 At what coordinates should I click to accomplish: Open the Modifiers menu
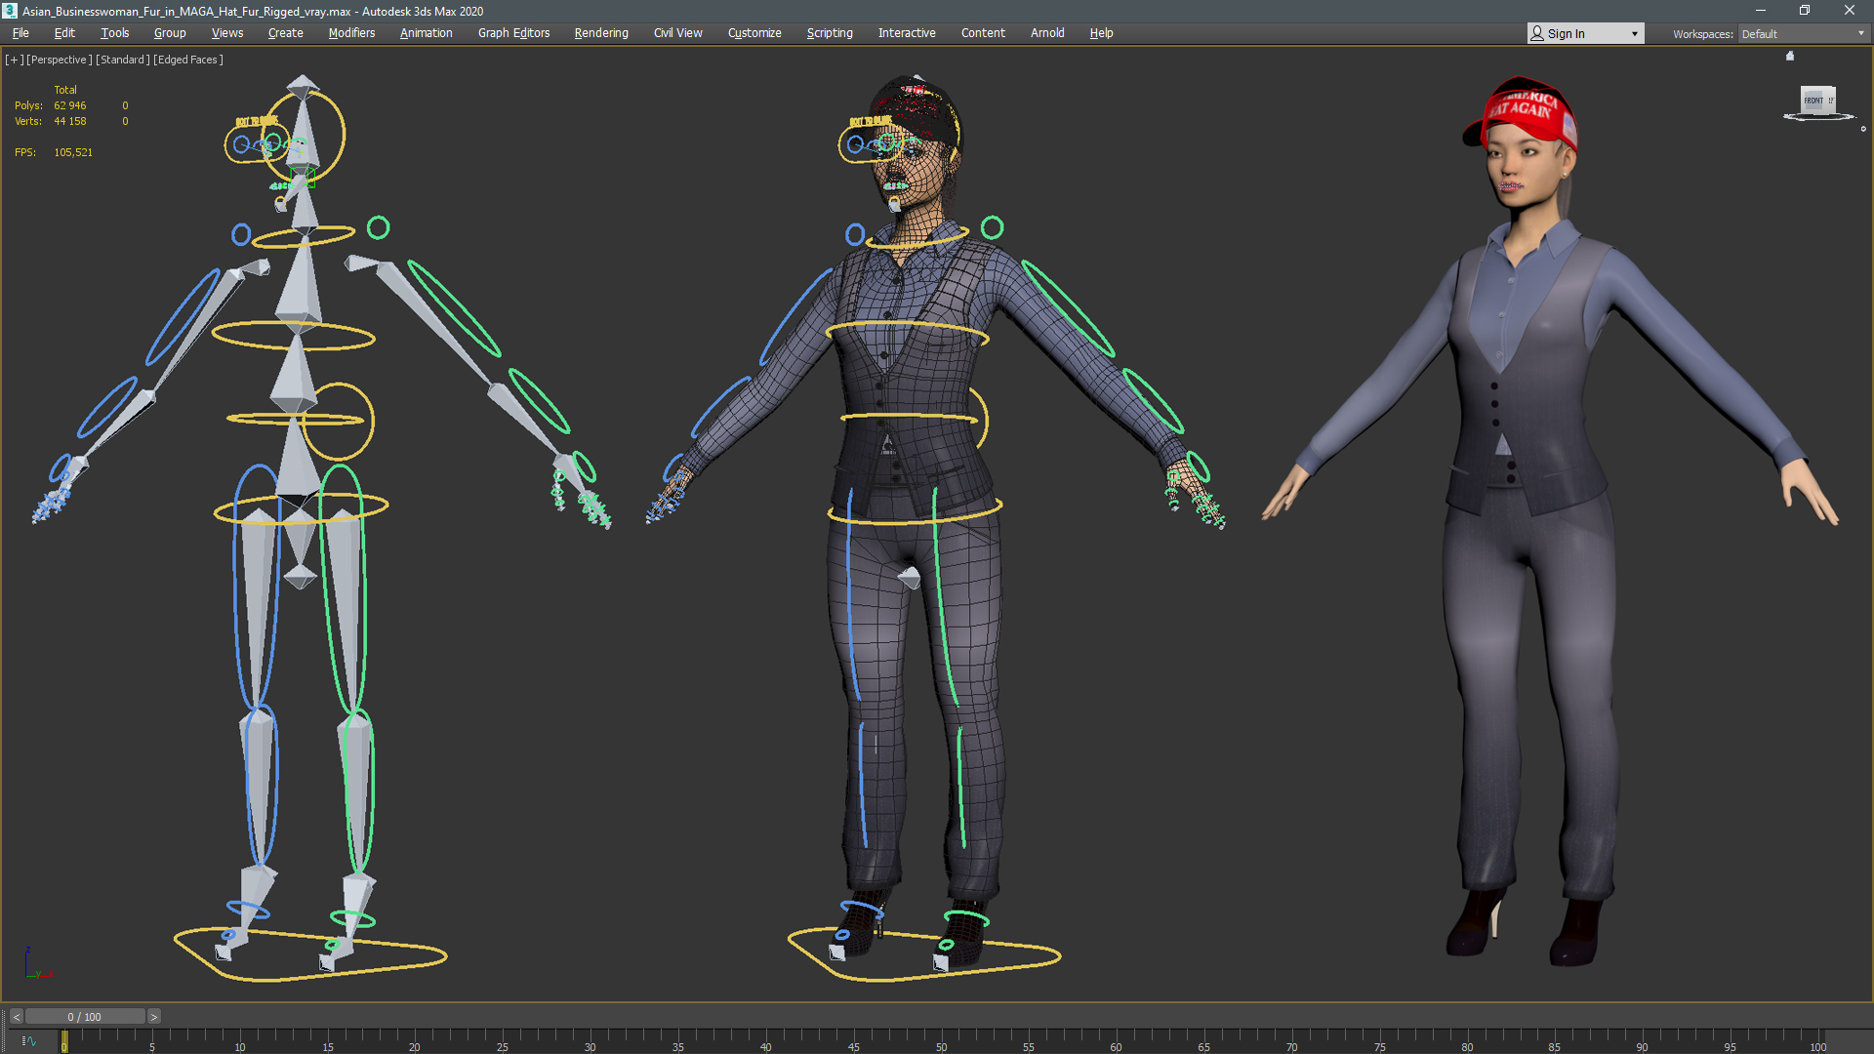coord(351,33)
